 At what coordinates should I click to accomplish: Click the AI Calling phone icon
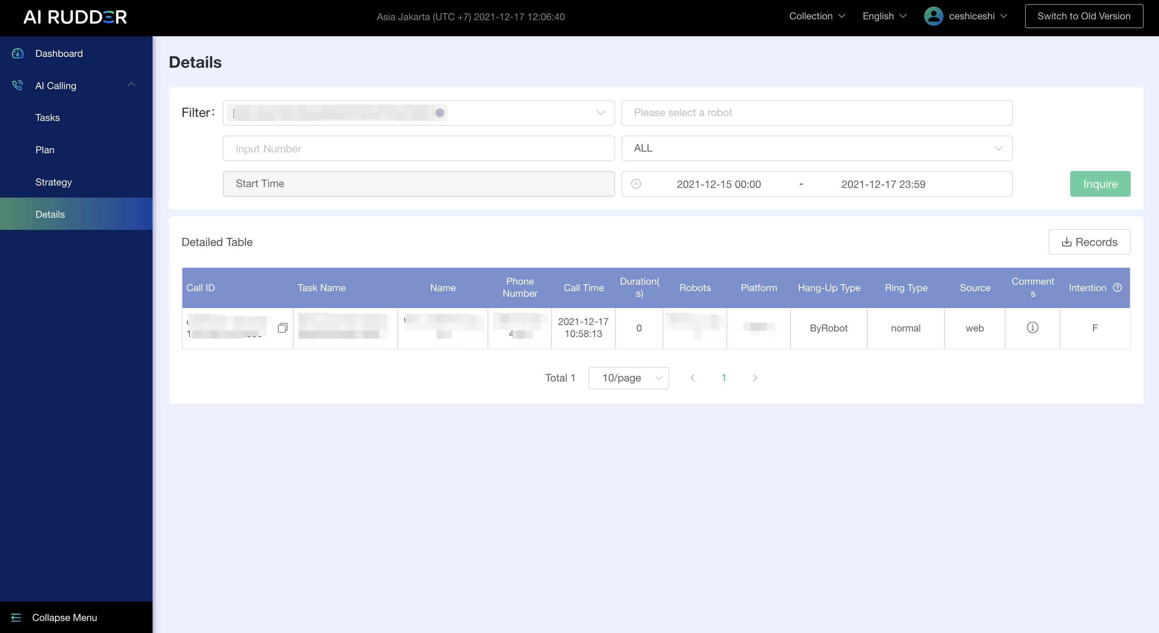pyautogui.click(x=17, y=85)
